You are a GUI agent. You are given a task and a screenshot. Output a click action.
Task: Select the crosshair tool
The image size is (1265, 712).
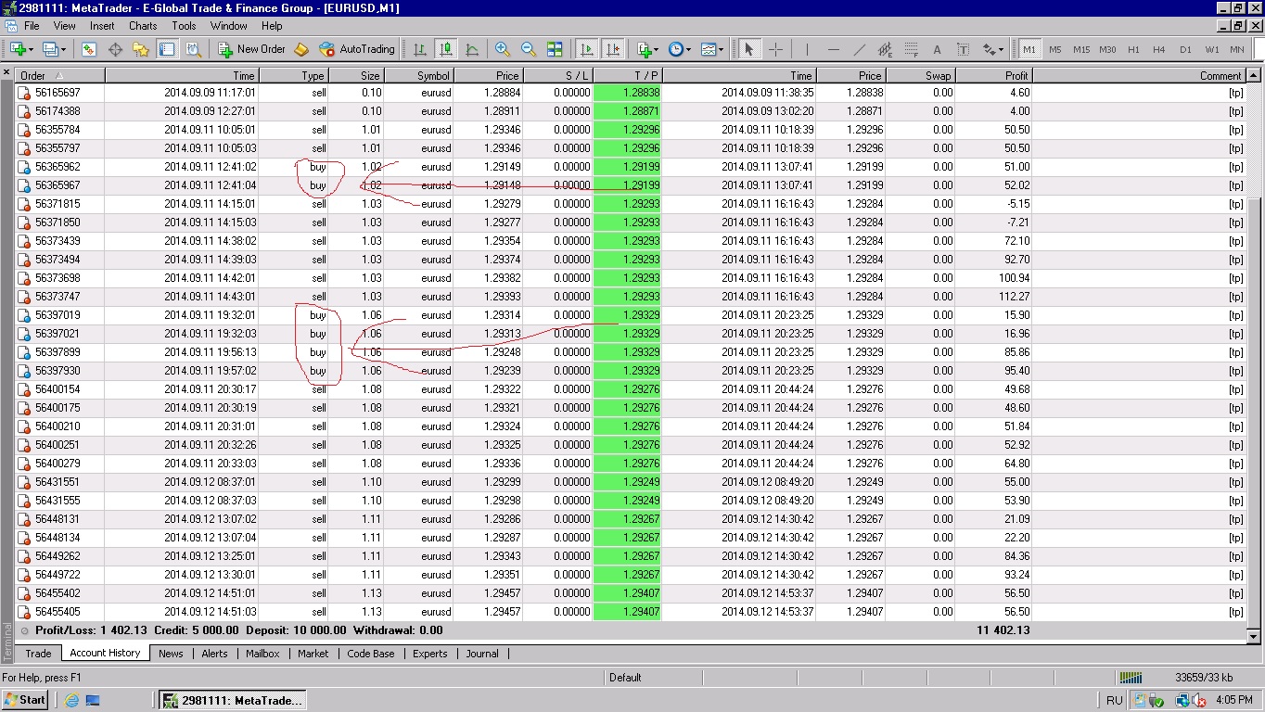tap(775, 49)
